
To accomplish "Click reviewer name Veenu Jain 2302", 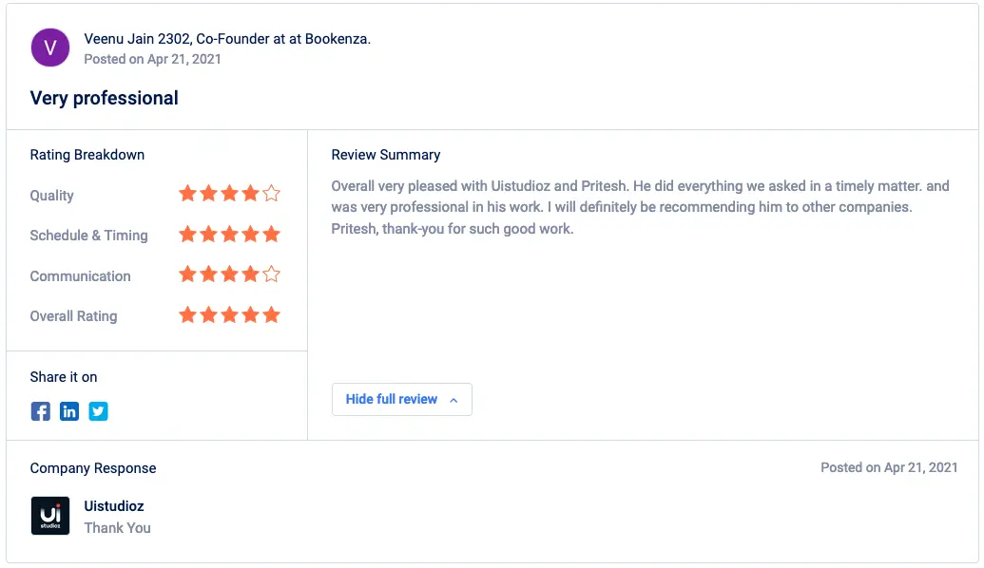I will (x=137, y=39).
